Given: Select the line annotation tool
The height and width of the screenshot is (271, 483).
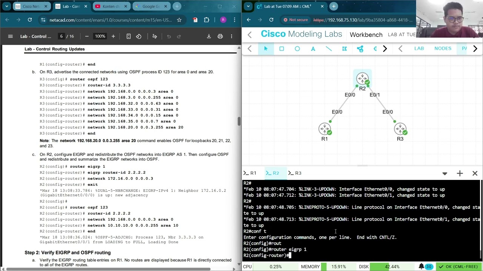Looking at the screenshot, I should click(329, 49).
